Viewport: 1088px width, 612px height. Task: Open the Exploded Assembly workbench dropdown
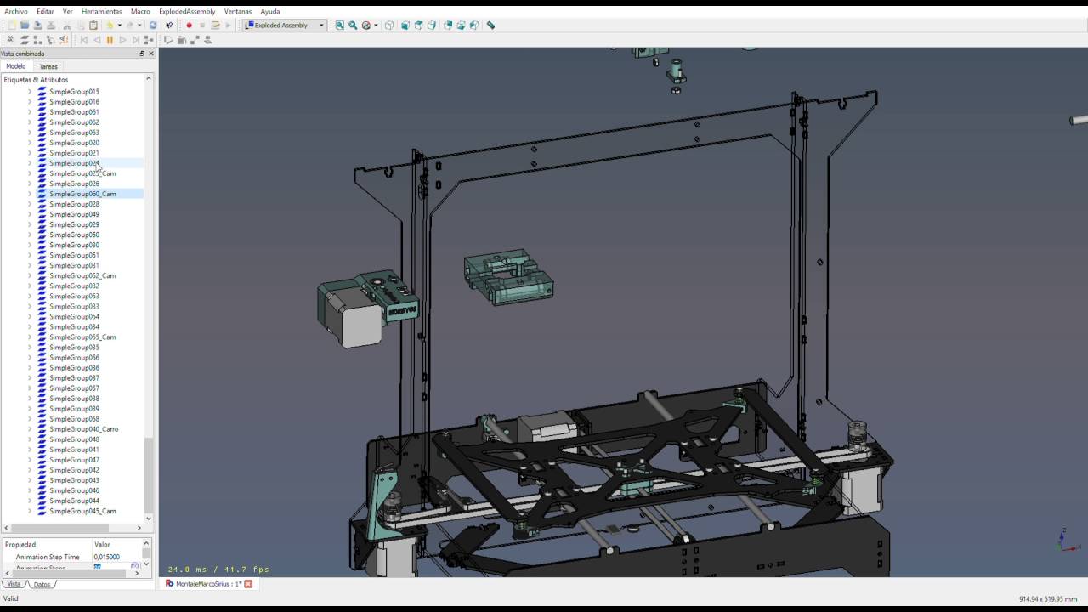(x=284, y=25)
